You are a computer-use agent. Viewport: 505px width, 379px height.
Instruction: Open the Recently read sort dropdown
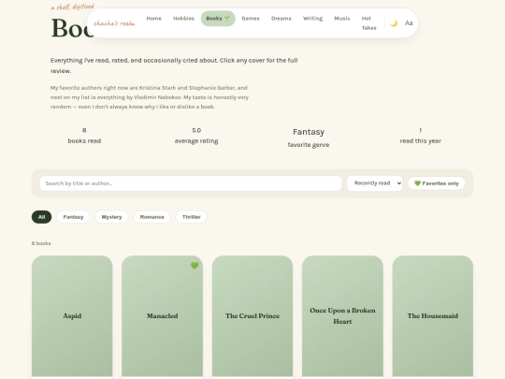(375, 183)
